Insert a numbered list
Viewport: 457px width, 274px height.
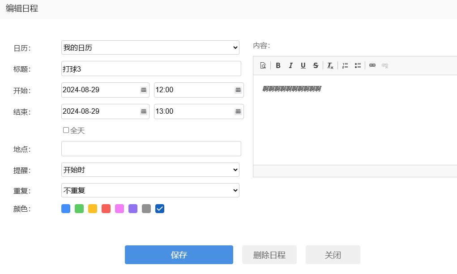point(345,65)
